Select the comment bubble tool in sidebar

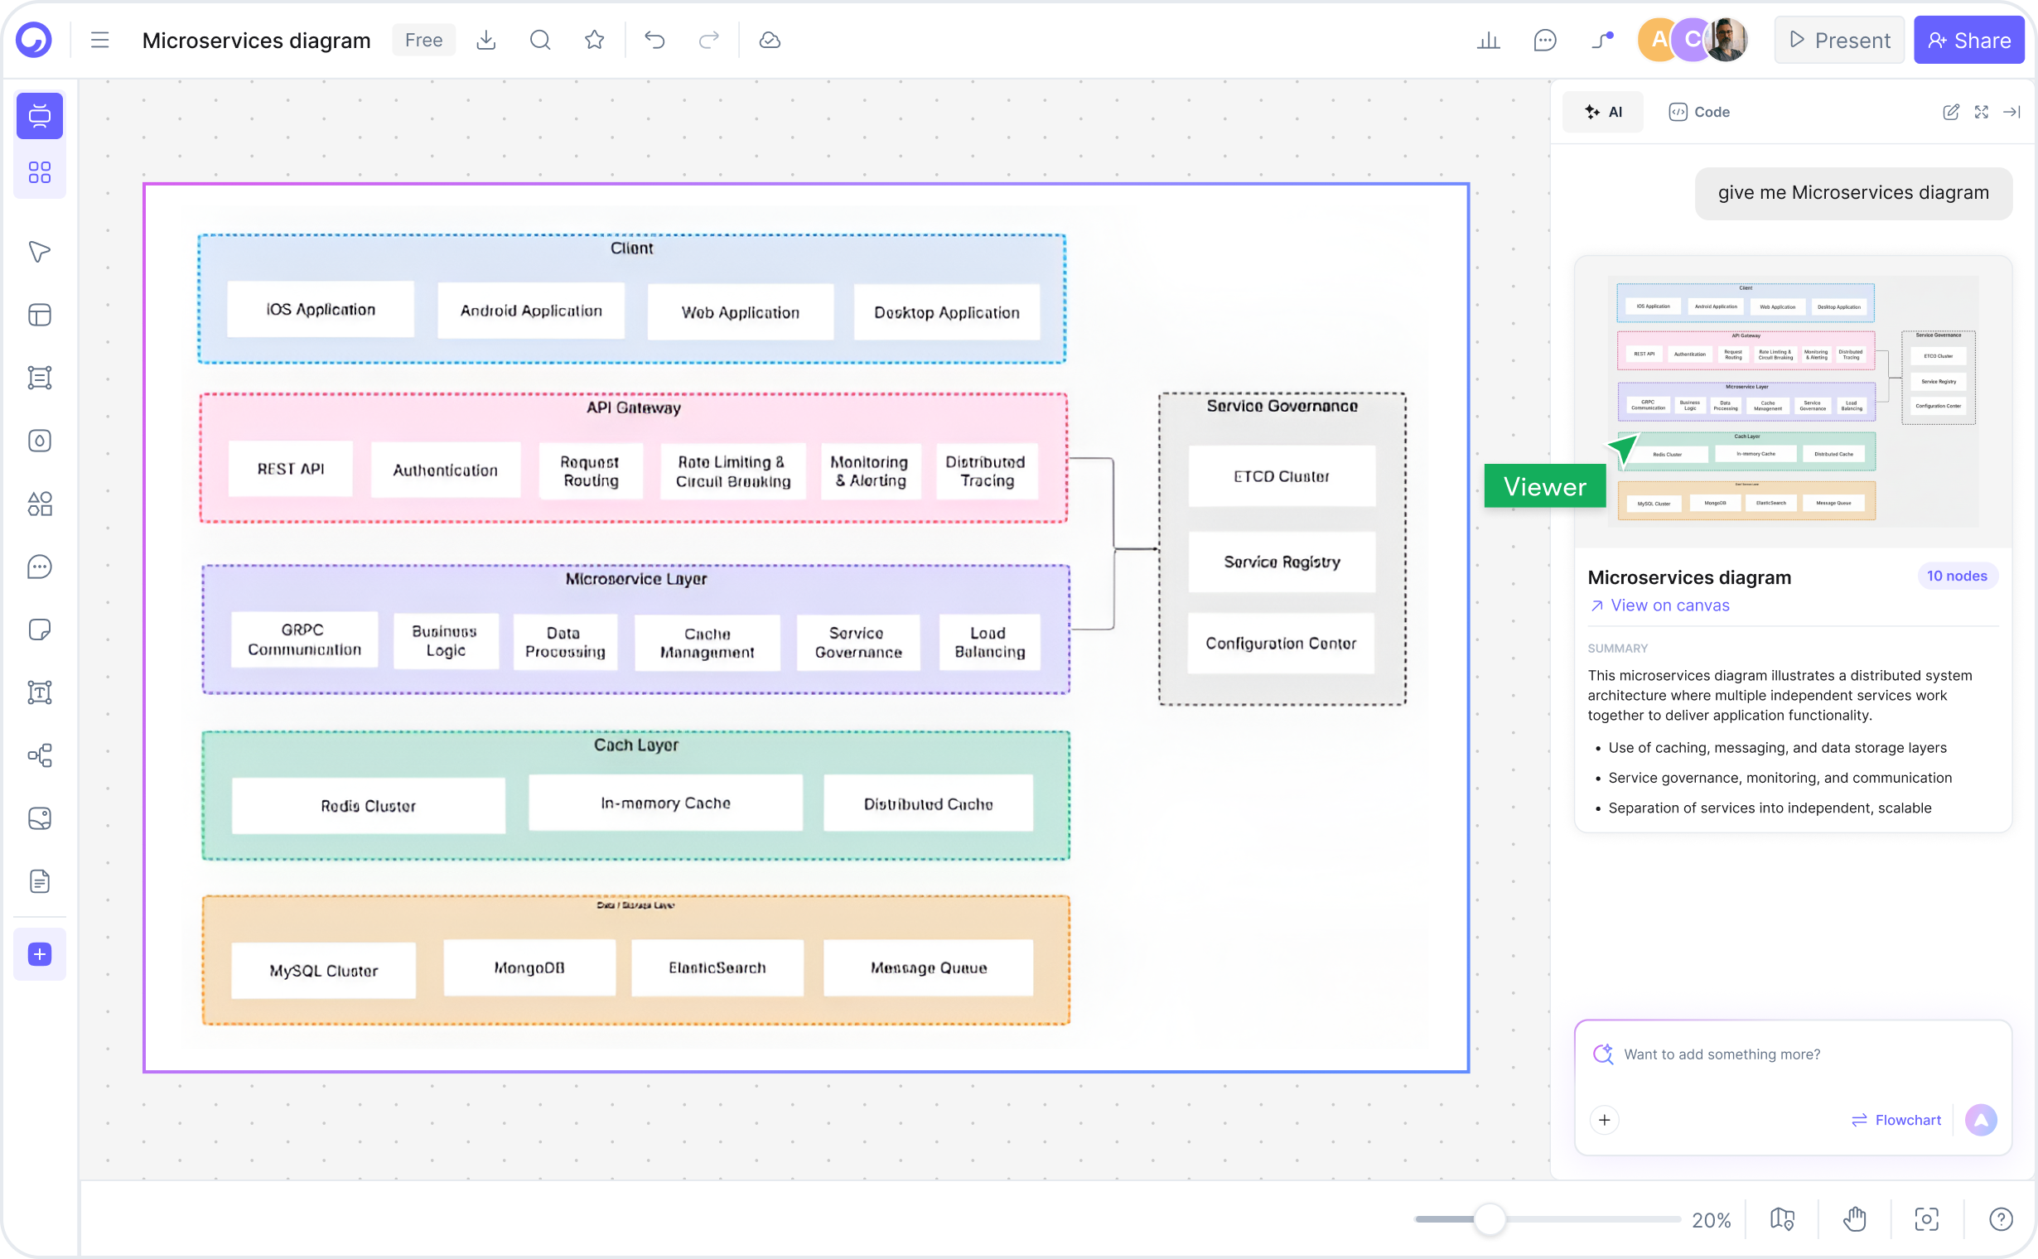tap(39, 567)
